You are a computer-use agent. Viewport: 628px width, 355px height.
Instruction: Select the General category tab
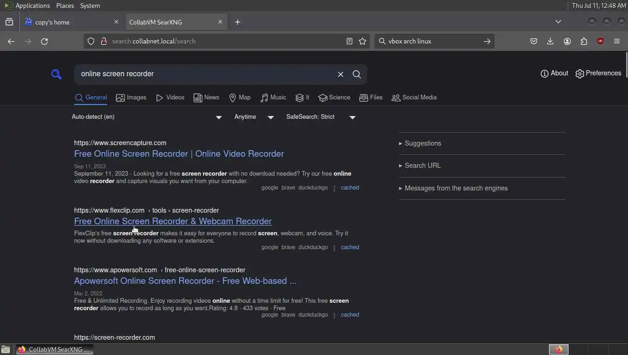[91, 98]
